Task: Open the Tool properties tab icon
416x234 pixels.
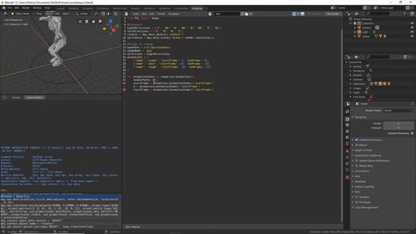Action: [x=347, y=112]
